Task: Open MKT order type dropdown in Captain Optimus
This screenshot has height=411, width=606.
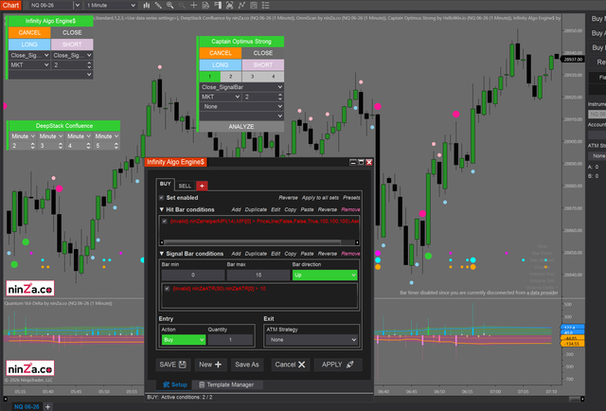Action: 221,97
